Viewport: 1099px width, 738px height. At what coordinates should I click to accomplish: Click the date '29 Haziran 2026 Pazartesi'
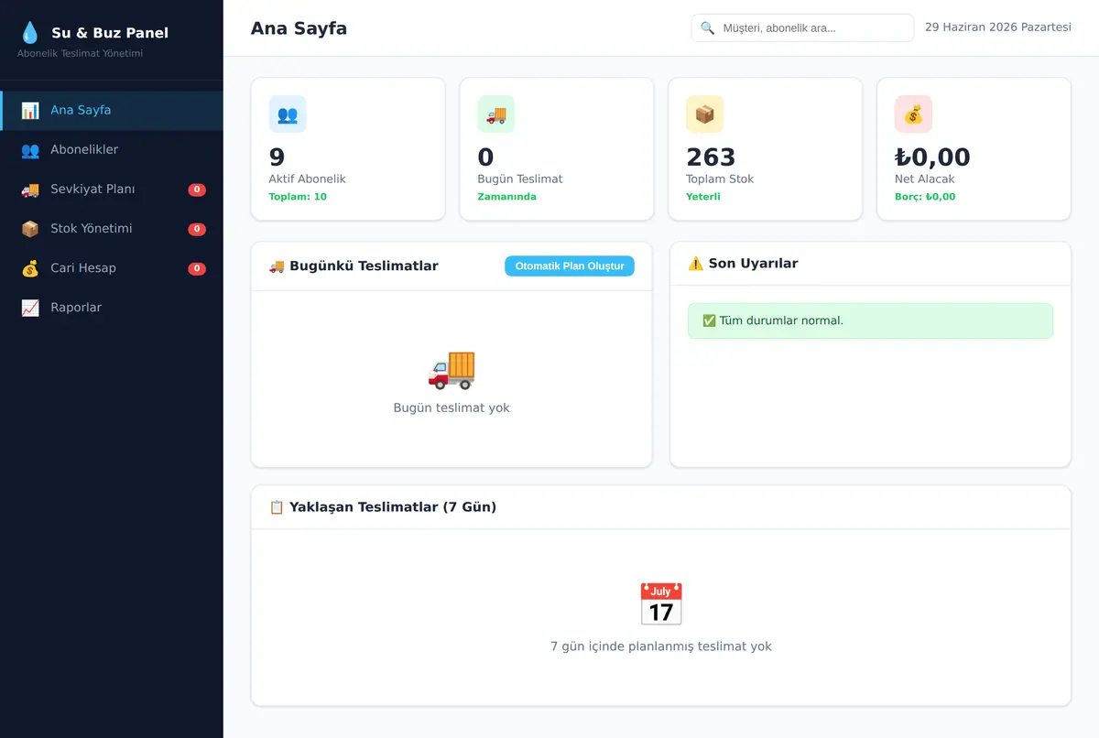[998, 27]
